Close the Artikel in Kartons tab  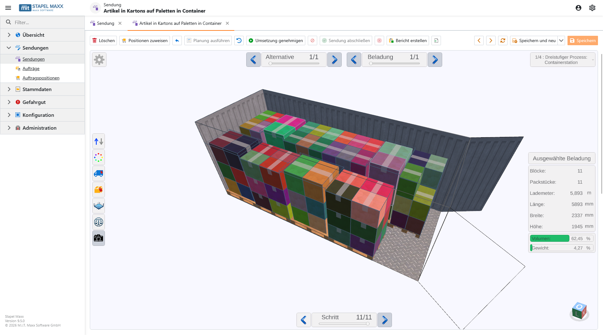(x=227, y=23)
